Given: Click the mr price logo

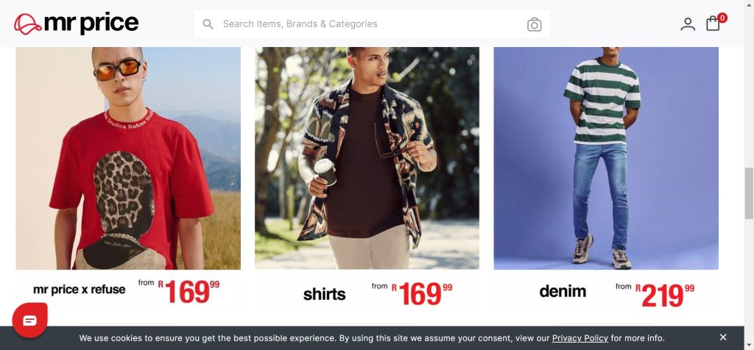Looking at the screenshot, I should [76, 23].
